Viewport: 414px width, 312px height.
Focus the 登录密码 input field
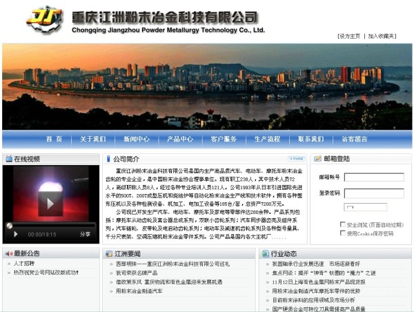(x=374, y=193)
